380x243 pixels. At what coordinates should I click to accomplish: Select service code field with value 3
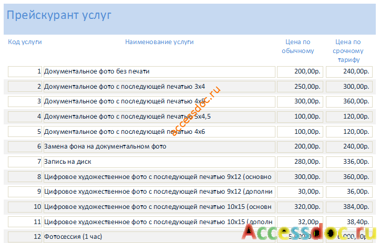pos(25,102)
